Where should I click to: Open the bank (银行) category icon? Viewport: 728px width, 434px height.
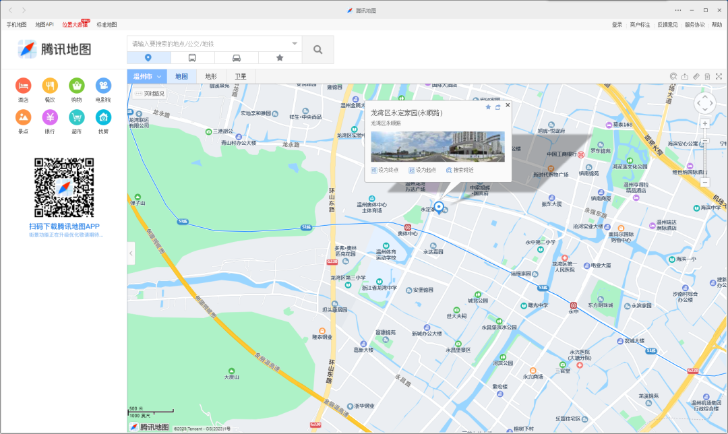click(x=50, y=117)
